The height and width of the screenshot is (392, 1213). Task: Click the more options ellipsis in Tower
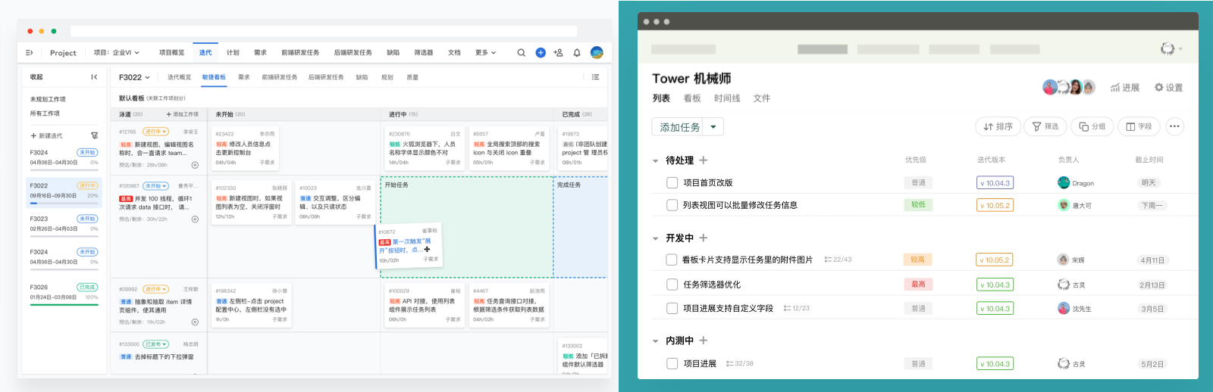pos(1174,126)
